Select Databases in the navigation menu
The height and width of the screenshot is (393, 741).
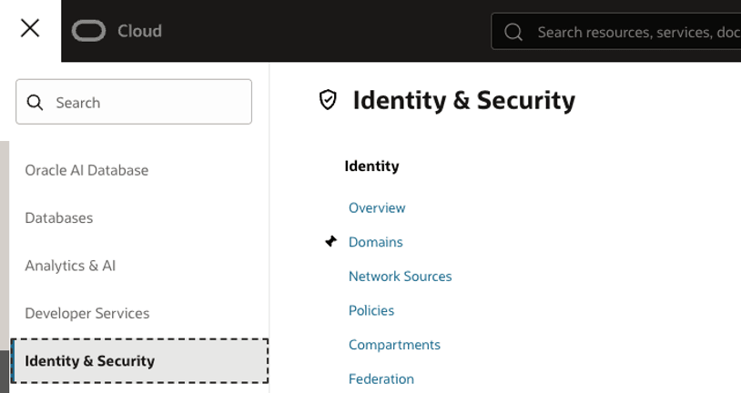pyautogui.click(x=59, y=218)
